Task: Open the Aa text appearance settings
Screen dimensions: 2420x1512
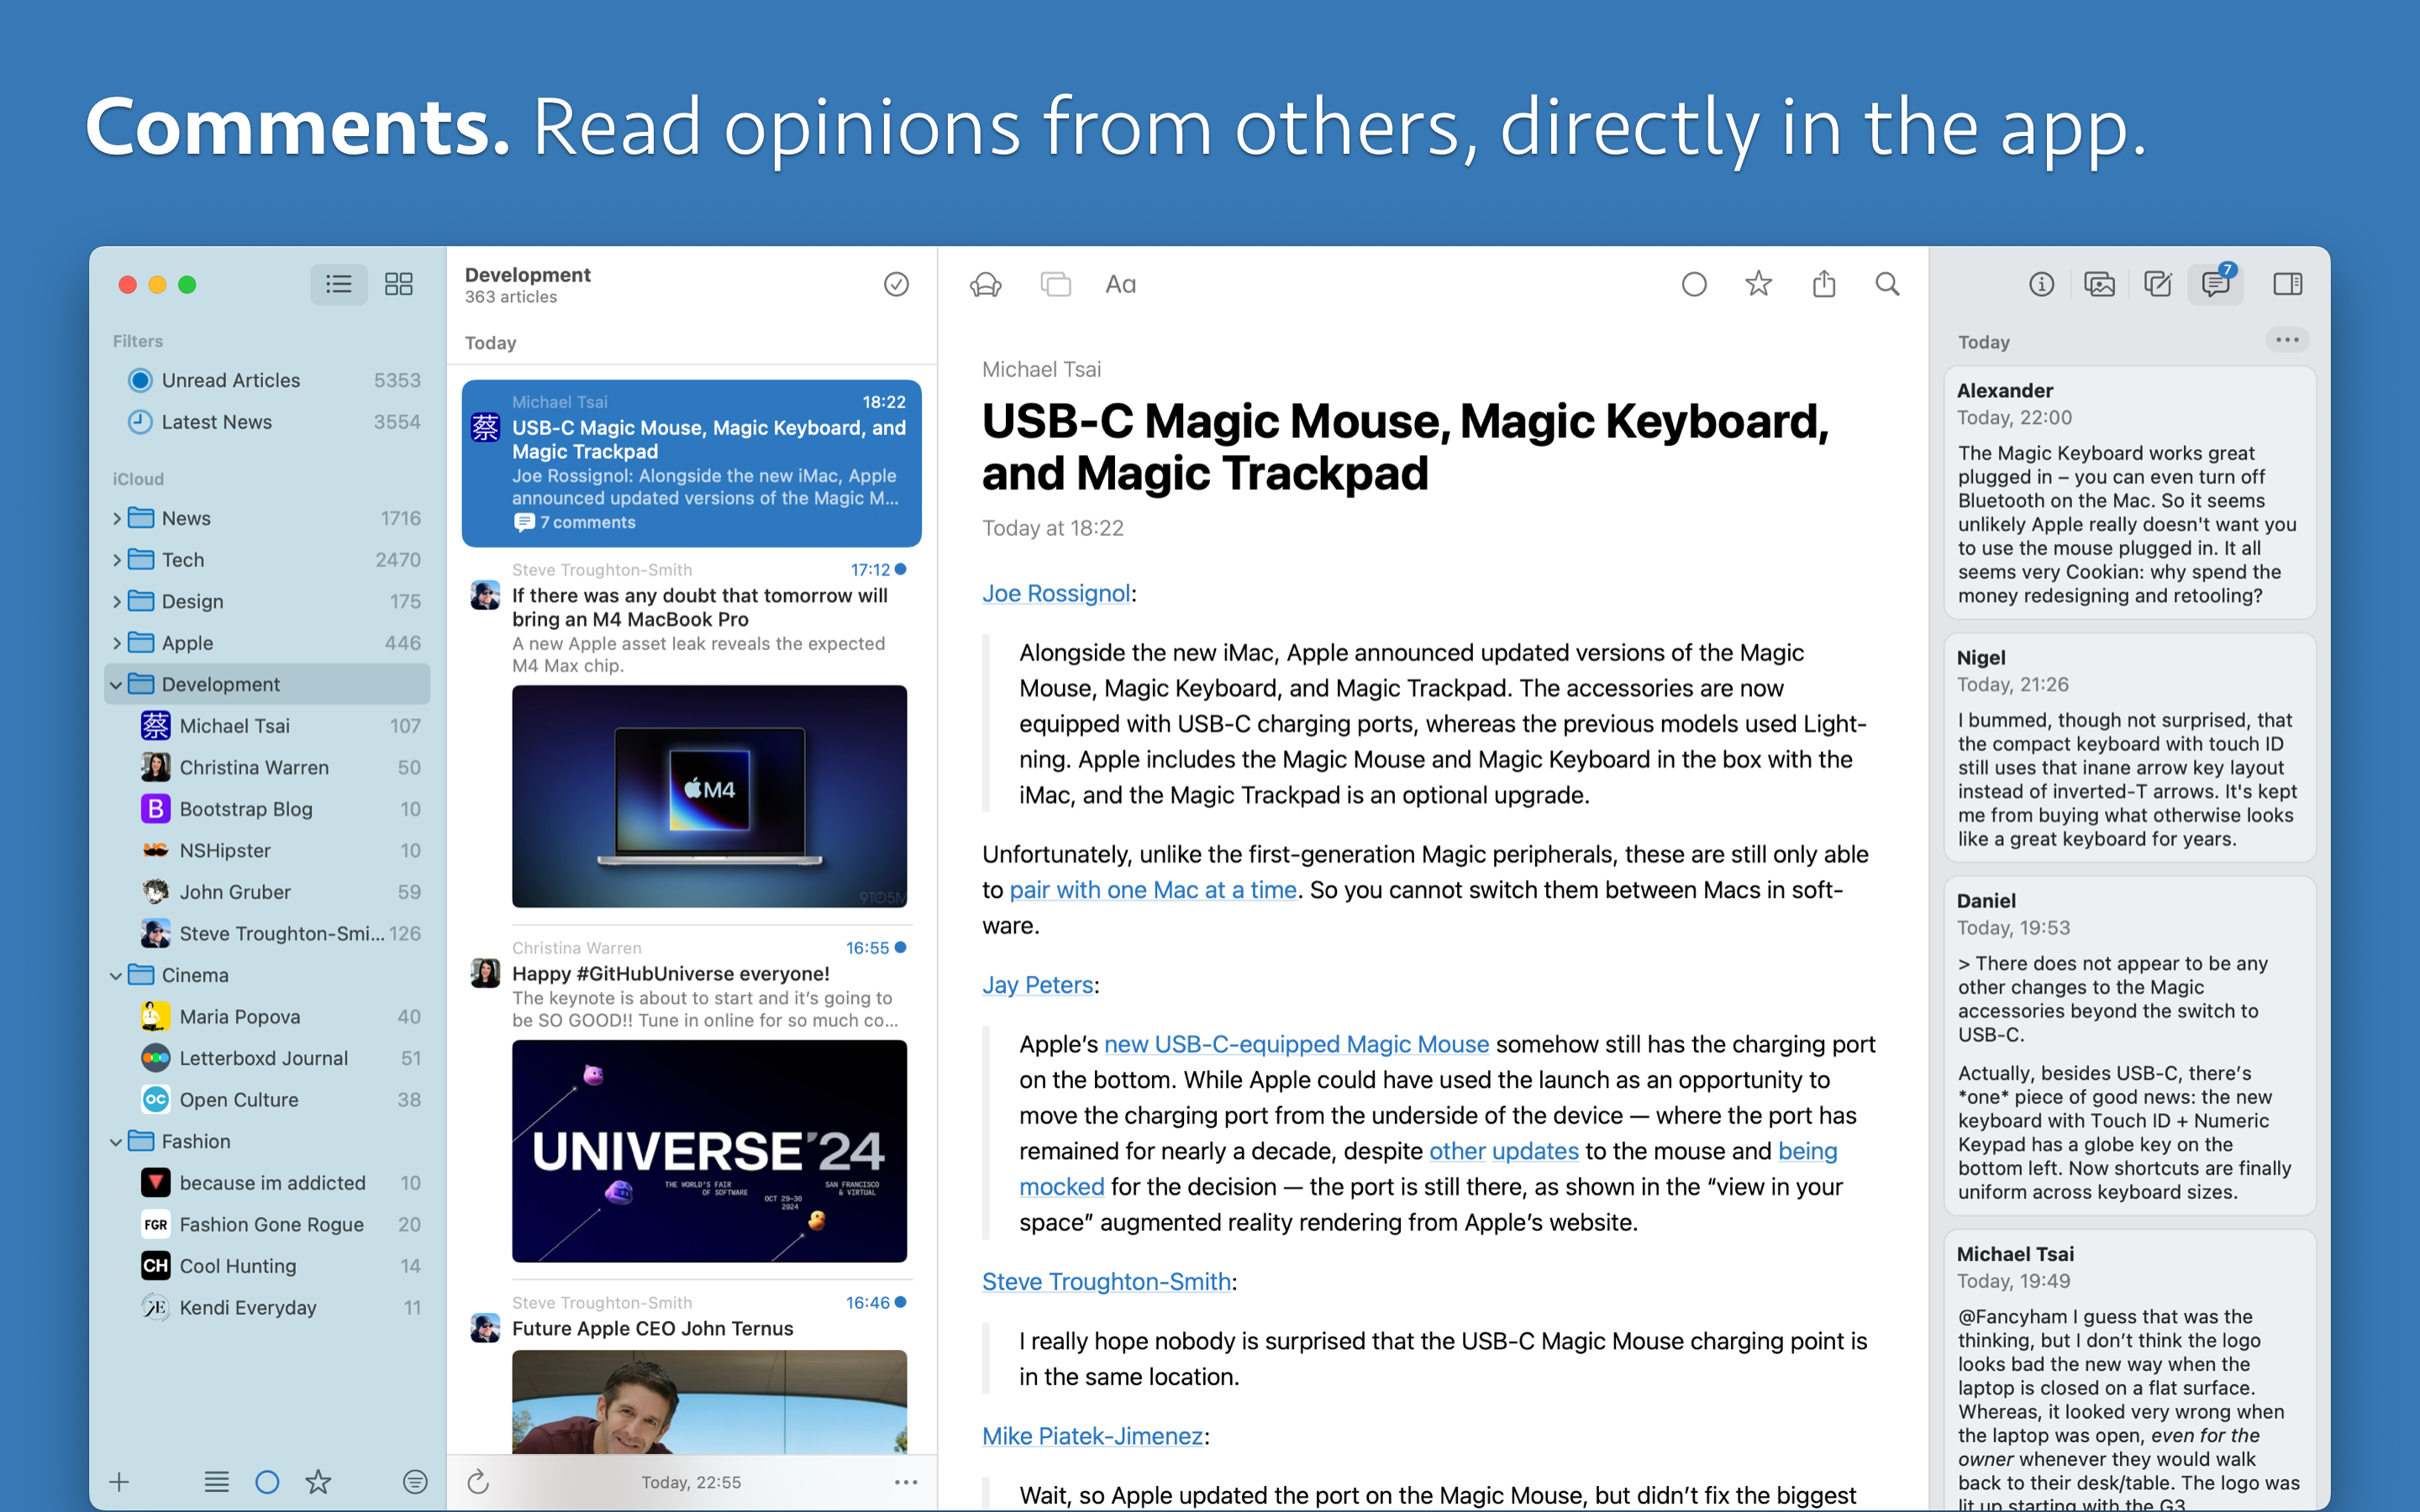Action: click(x=1120, y=285)
